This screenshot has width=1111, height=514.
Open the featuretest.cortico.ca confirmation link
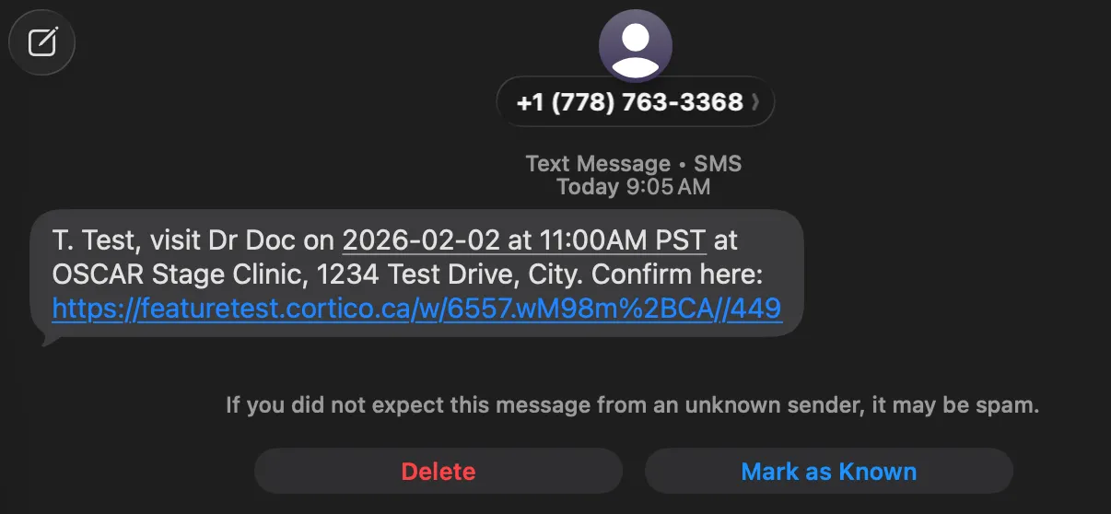416,309
